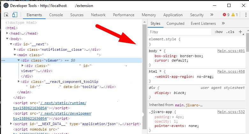
Task: Switch to the Elements tab
Action: 34,15
